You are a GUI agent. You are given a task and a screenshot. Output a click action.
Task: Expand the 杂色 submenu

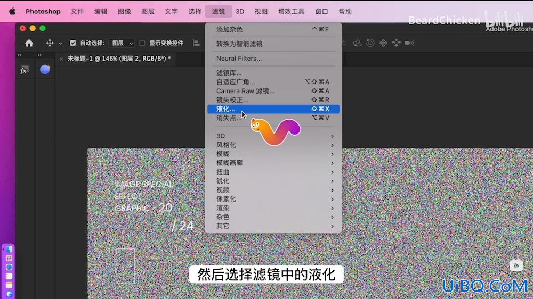click(x=273, y=217)
